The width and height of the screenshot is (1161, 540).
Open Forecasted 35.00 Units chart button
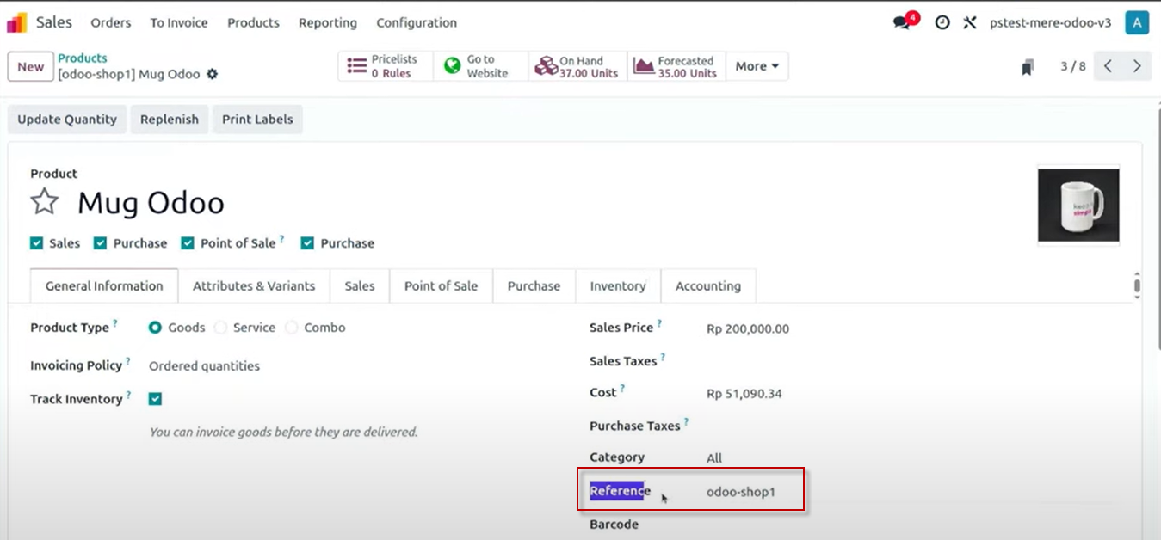(676, 66)
